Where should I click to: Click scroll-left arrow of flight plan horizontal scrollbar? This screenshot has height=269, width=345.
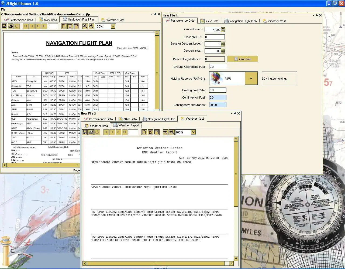5,165
